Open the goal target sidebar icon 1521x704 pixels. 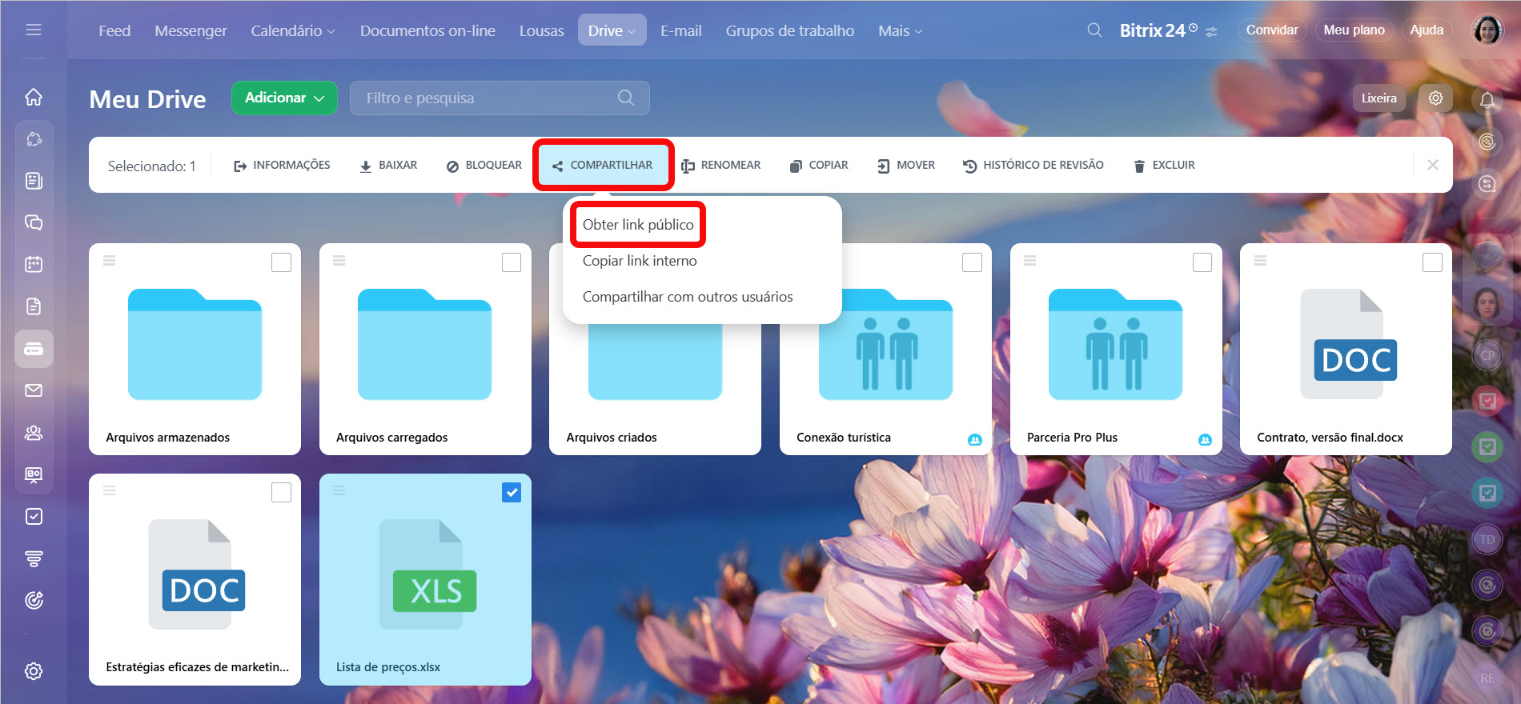click(34, 600)
